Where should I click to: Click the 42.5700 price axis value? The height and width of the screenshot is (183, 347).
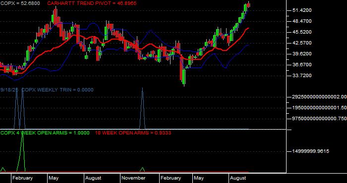302,43
